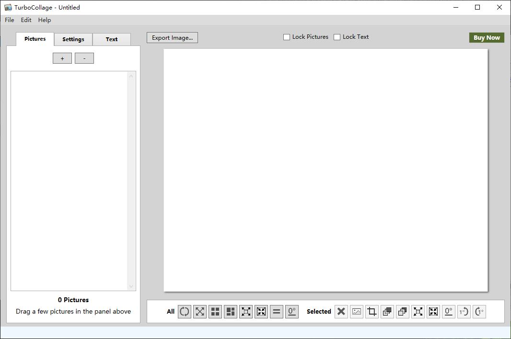Click shrink-all-pictures icon in the All group
The image size is (511, 339).
coord(261,312)
